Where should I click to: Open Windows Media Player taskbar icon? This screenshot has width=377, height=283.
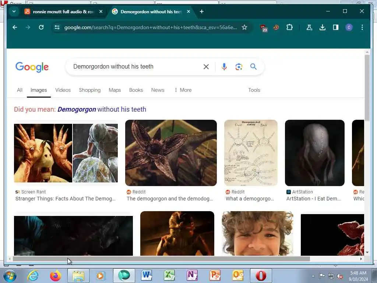100,276
